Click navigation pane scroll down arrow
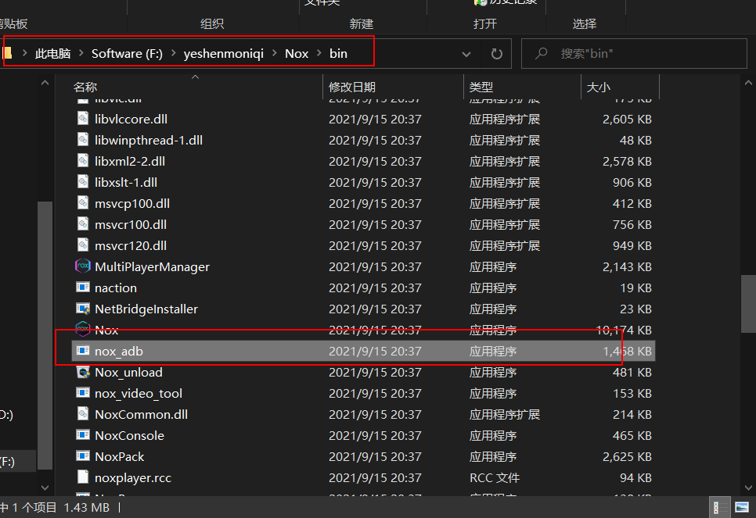Viewport: 756px width, 518px height. click(45, 488)
